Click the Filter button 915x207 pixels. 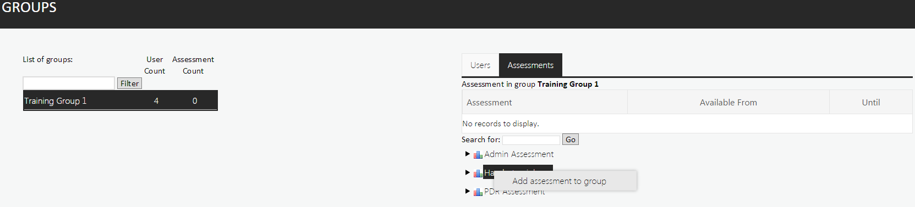pos(129,83)
